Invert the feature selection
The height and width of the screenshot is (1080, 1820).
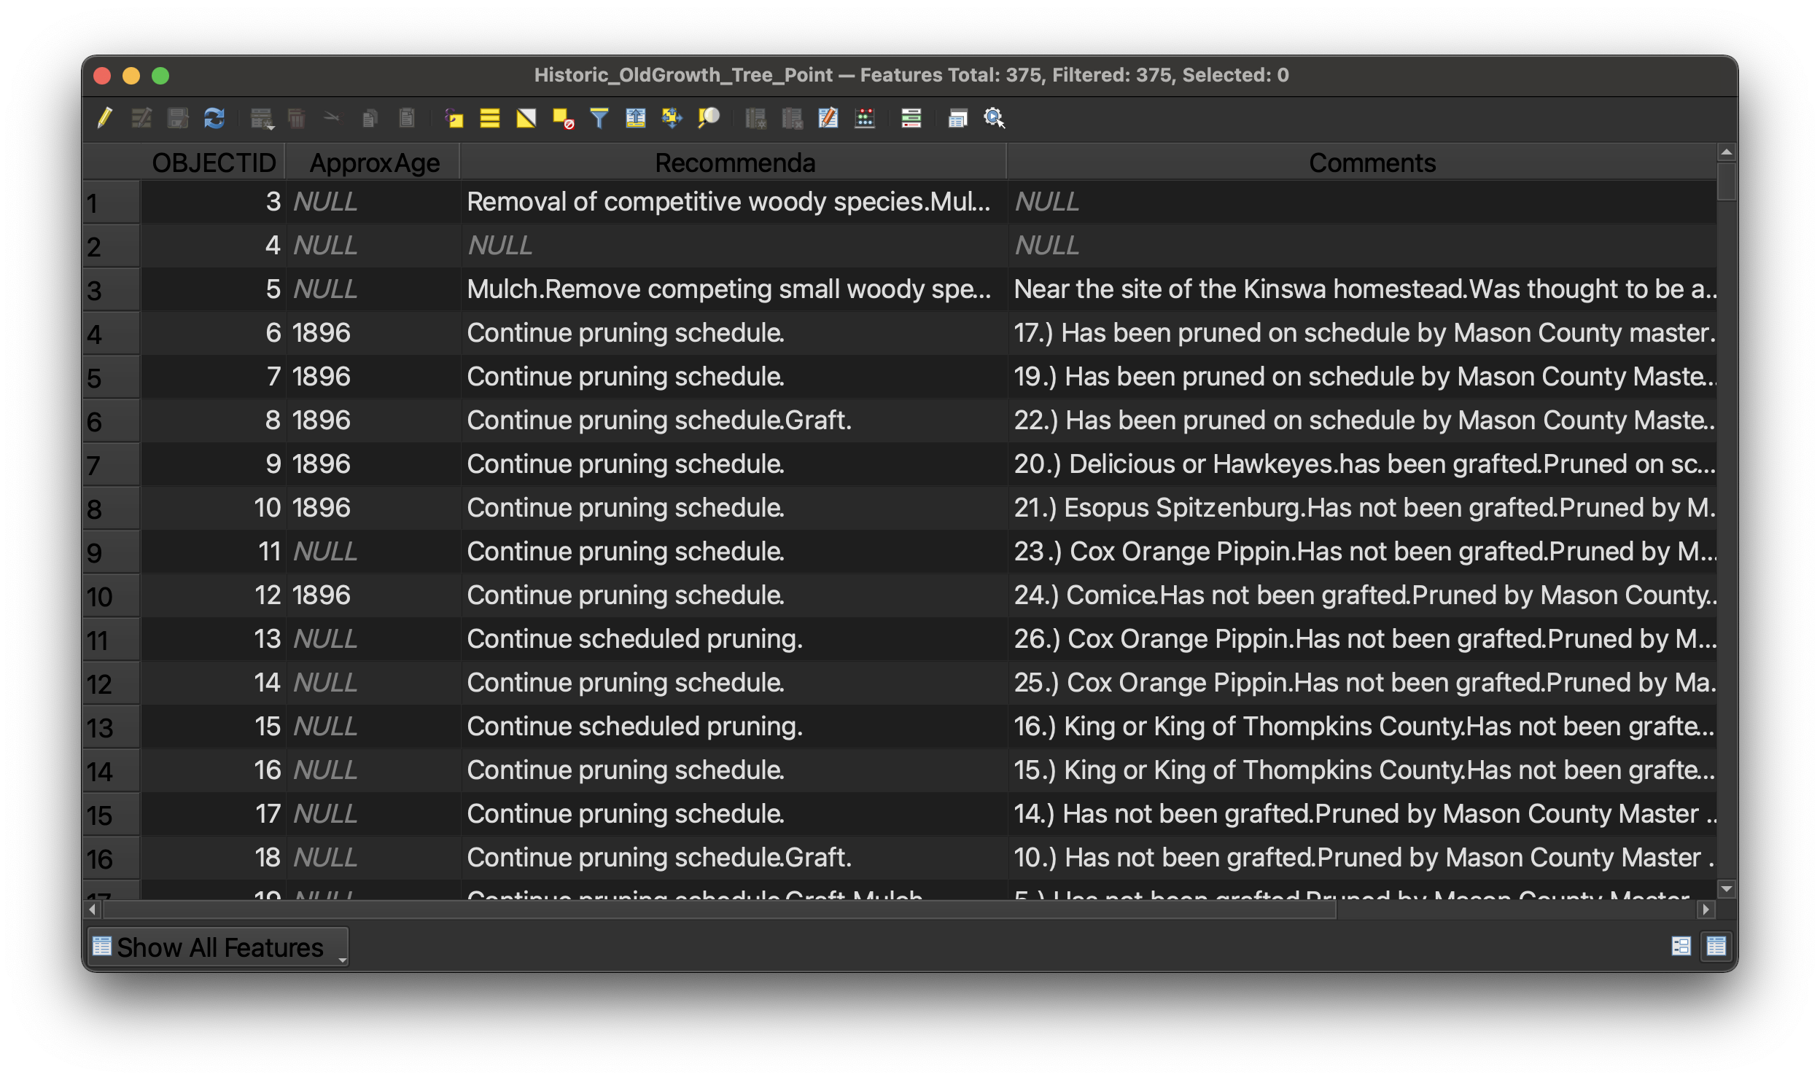(x=526, y=118)
